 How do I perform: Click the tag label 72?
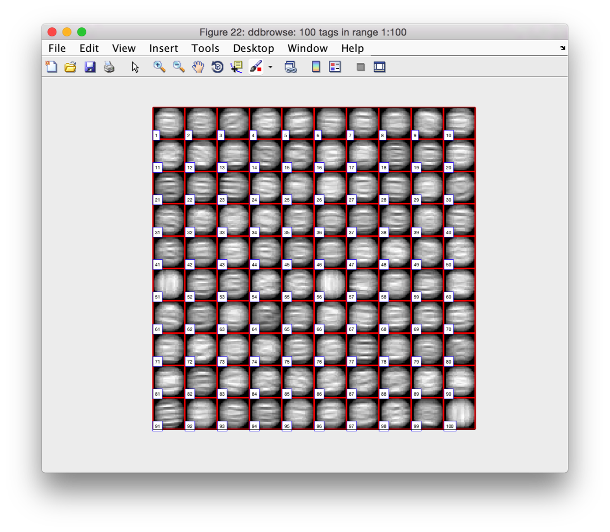(x=190, y=362)
